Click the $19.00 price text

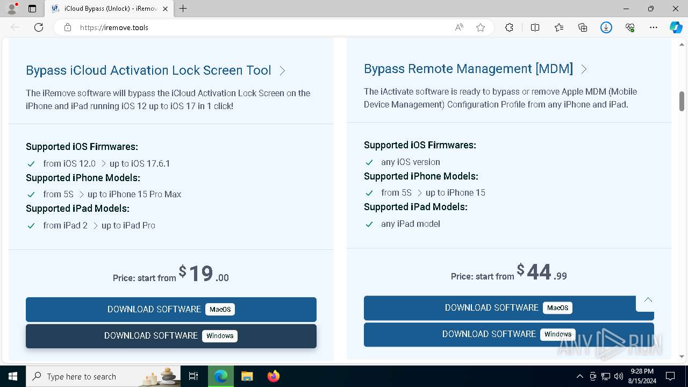[204, 274]
